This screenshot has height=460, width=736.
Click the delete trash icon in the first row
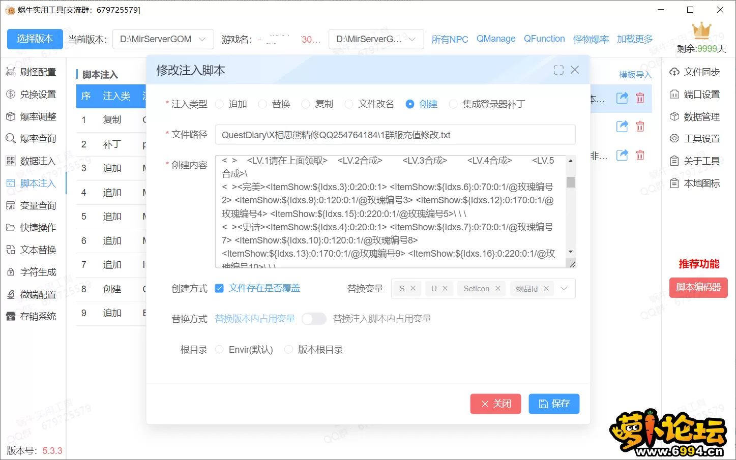[x=640, y=98]
